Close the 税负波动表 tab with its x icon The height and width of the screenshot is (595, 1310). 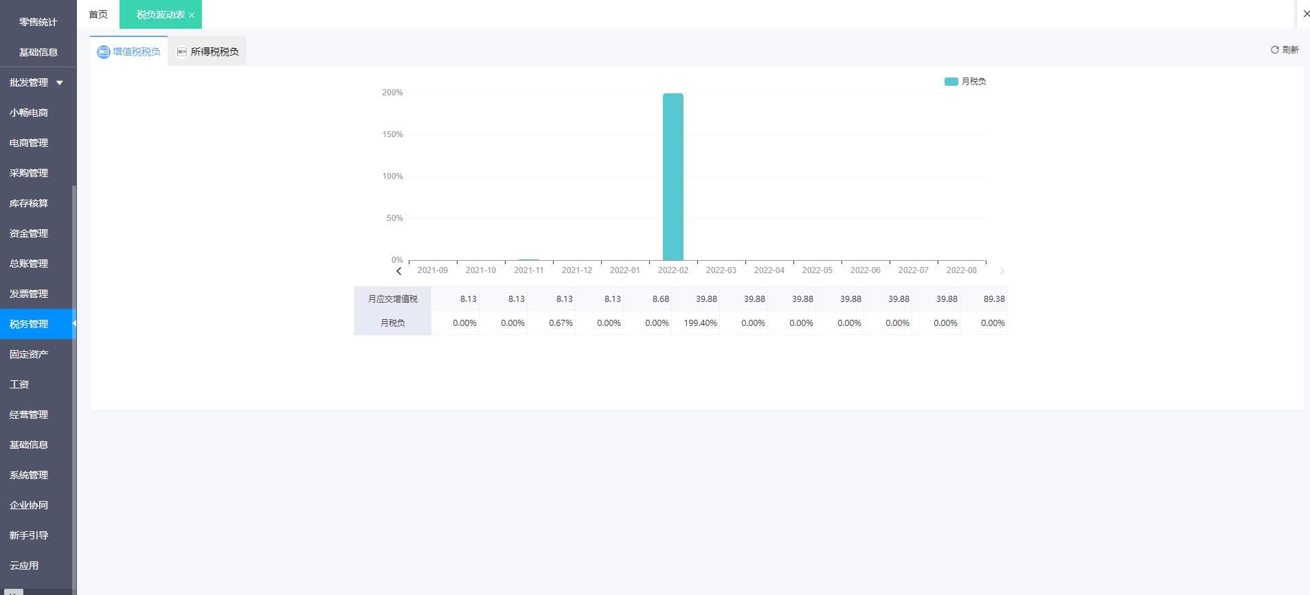coord(192,15)
